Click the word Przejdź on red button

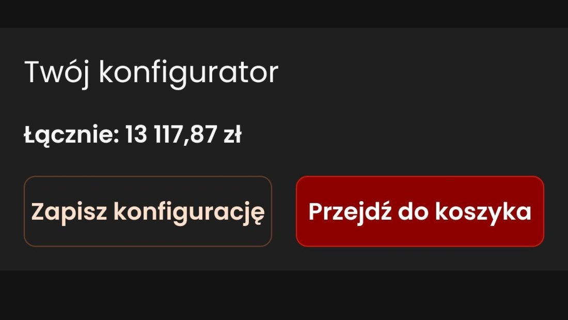[350, 211]
